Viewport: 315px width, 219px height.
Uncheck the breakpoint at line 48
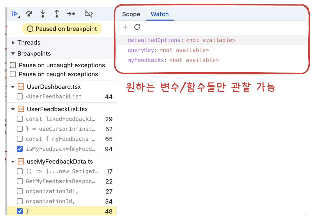[x=20, y=211]
